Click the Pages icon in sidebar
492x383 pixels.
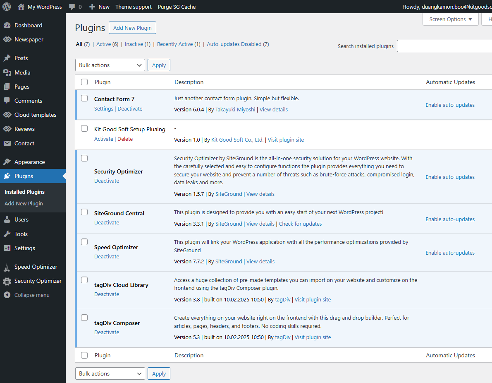[x=7, y=87]
